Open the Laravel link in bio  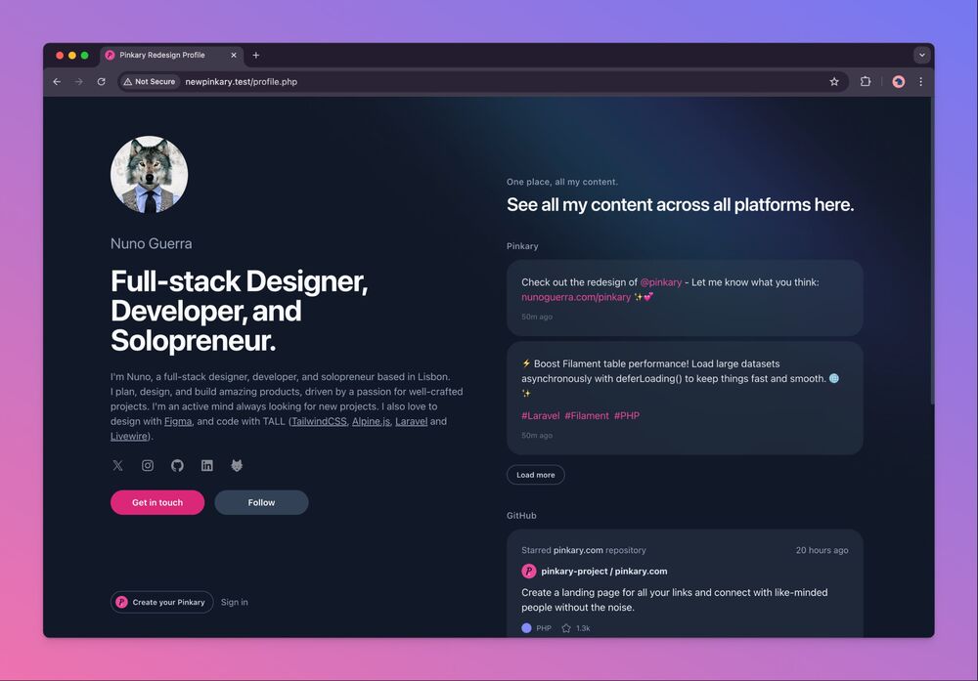(411, 421)
